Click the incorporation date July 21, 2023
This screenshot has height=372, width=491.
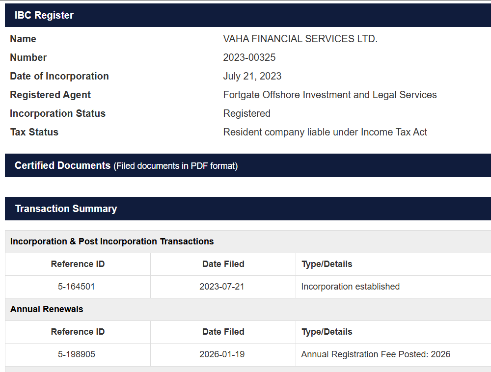coord(252,76)
